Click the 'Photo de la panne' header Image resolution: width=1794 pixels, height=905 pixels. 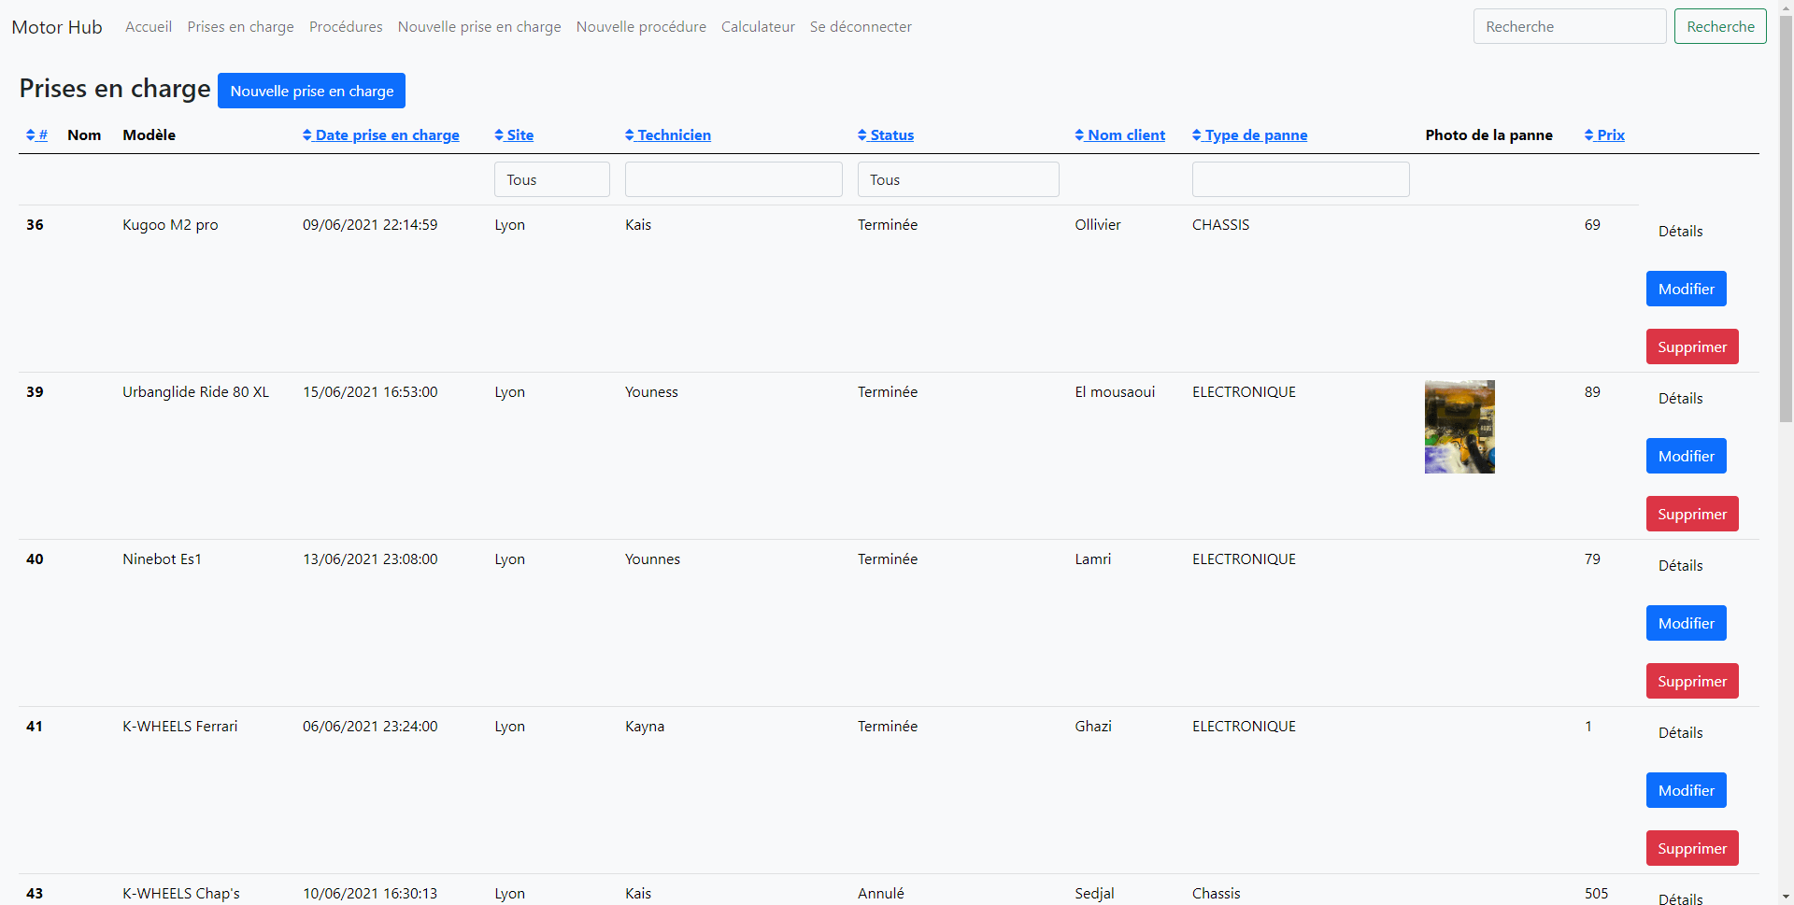[x=1488, y=135]
